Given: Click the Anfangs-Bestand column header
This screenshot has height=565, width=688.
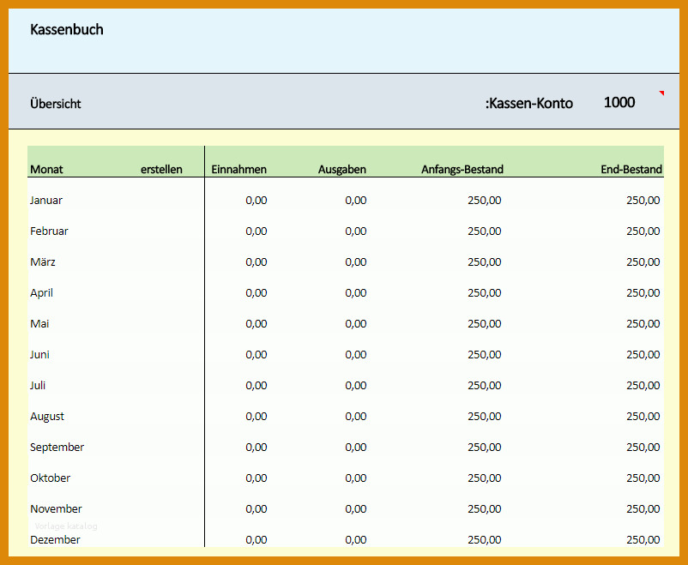Looking at the screenshot, I should click(462, 169).
